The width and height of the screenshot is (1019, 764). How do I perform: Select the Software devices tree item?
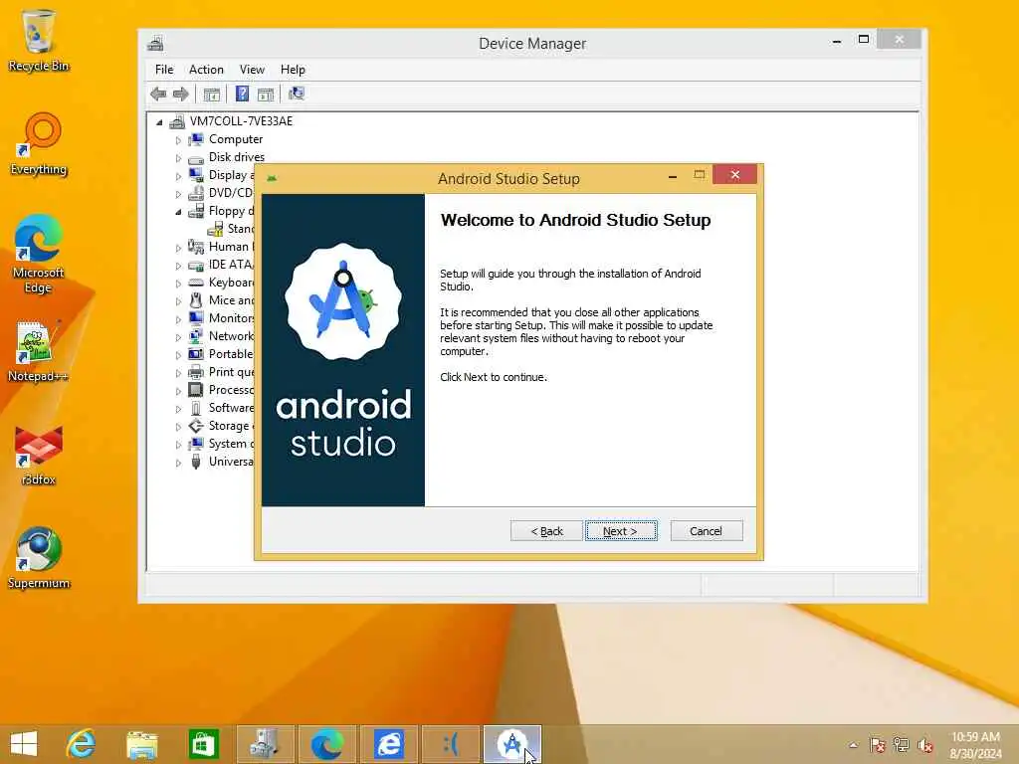pyautogui.click(x=231, y=408)
